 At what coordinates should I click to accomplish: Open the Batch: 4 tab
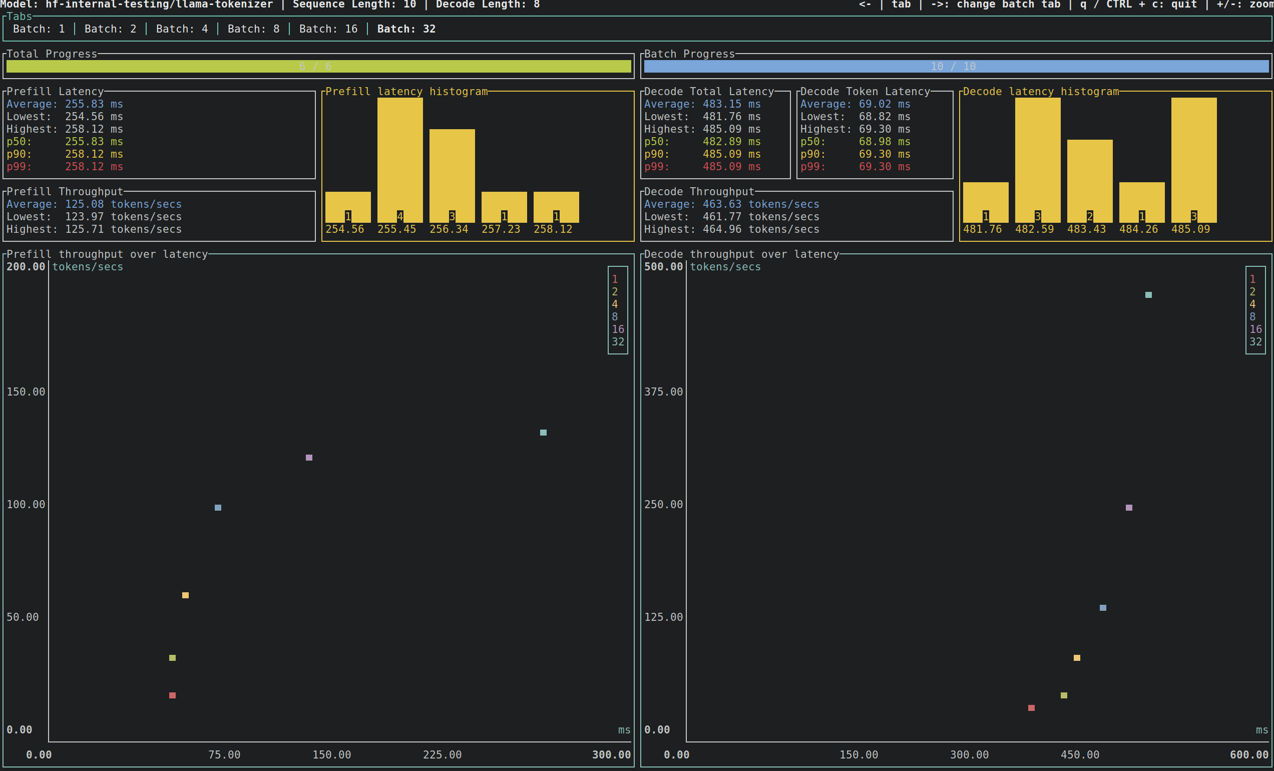[182, 29]
